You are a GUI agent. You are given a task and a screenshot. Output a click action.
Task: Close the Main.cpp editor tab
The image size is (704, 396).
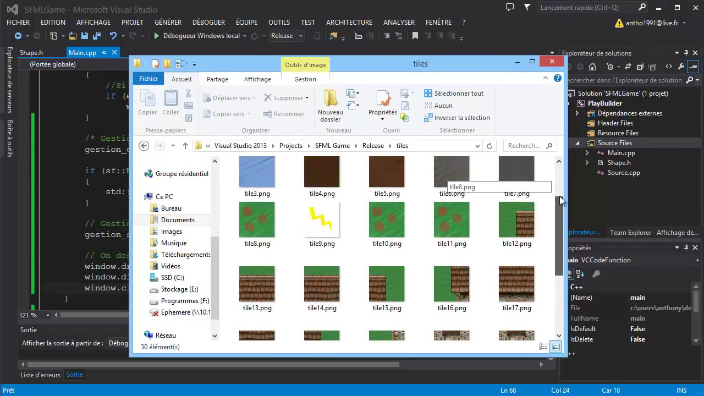coord(114,52)
